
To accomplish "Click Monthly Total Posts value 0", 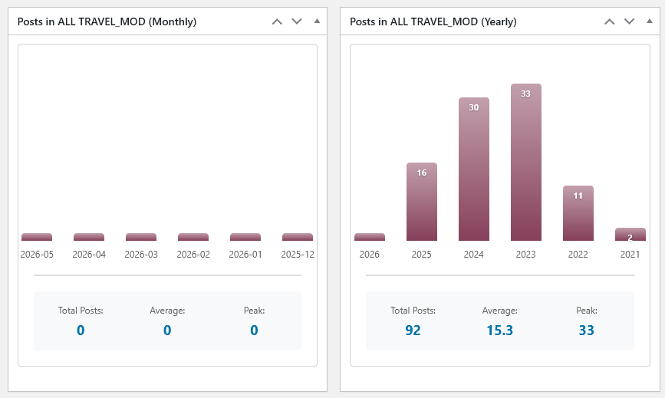I will (x=81, y=331).
